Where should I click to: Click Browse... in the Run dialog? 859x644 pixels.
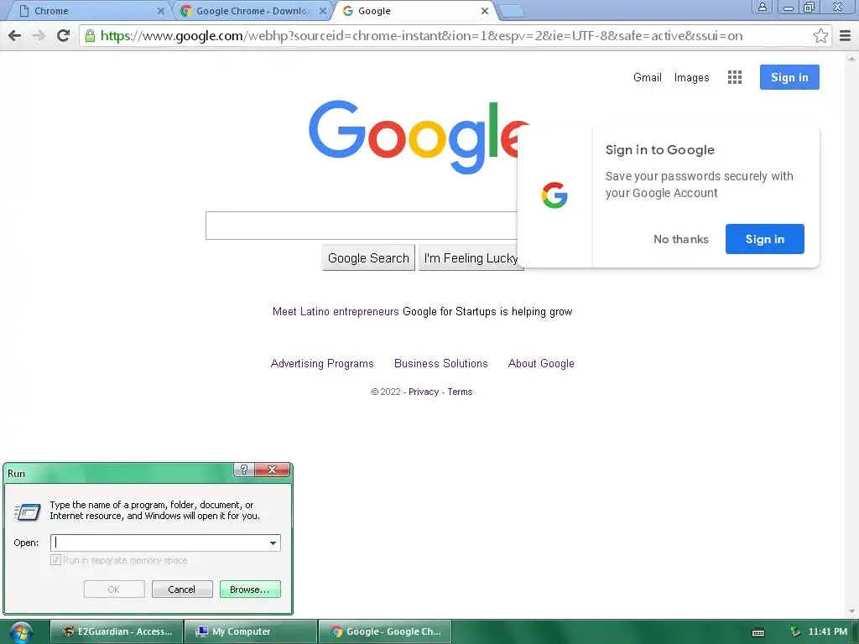[250, 589]
